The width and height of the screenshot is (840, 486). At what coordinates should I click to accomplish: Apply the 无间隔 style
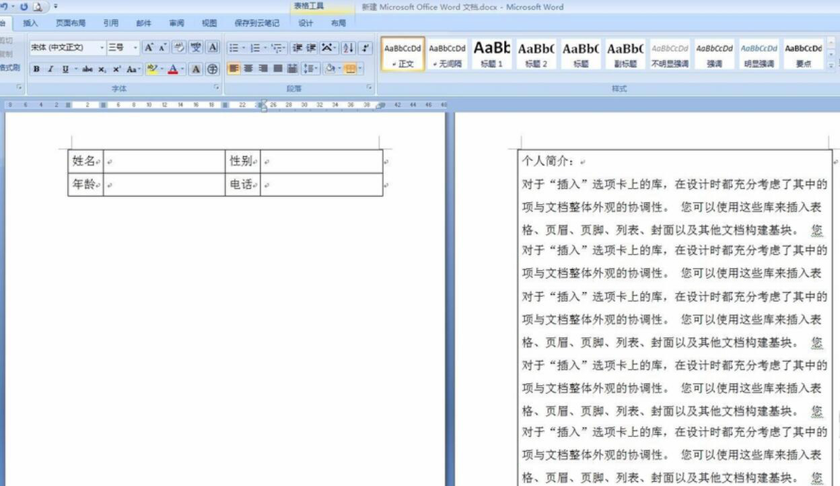[448, 54]
